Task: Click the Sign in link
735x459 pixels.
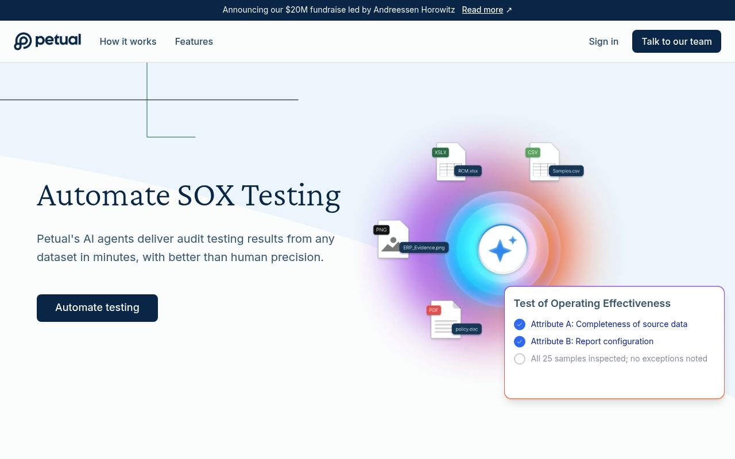Action: click(x=604, y=41)
